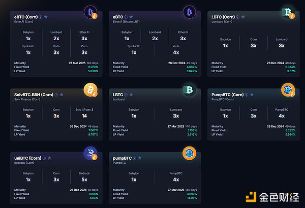Screen dimensions: 305x208
Task: Show info for the eBTC (Corn) pool
Action: [x=41, y=17]
